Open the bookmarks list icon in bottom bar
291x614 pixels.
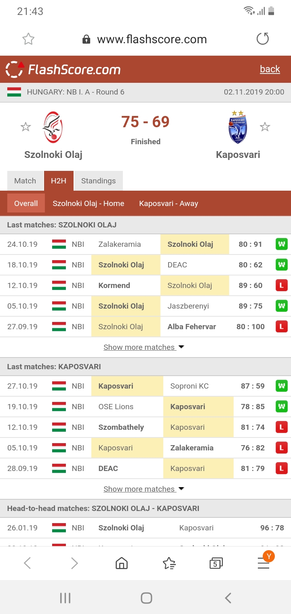coord(169,563)
